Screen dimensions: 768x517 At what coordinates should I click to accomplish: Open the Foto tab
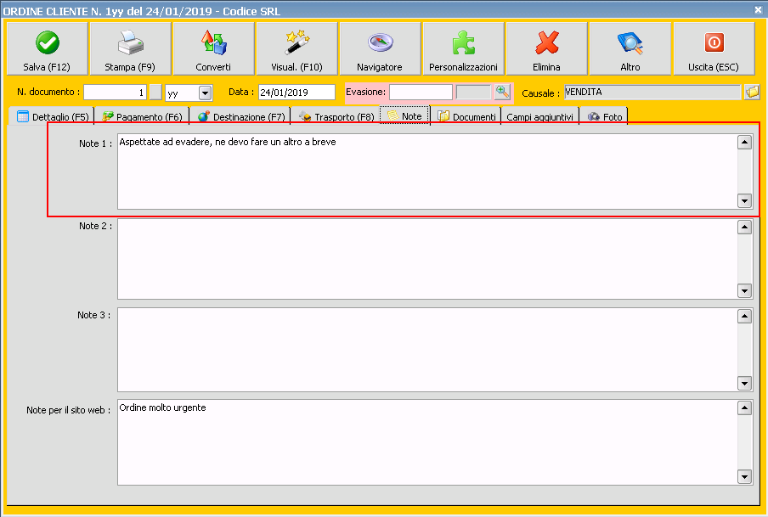[604, 116]
